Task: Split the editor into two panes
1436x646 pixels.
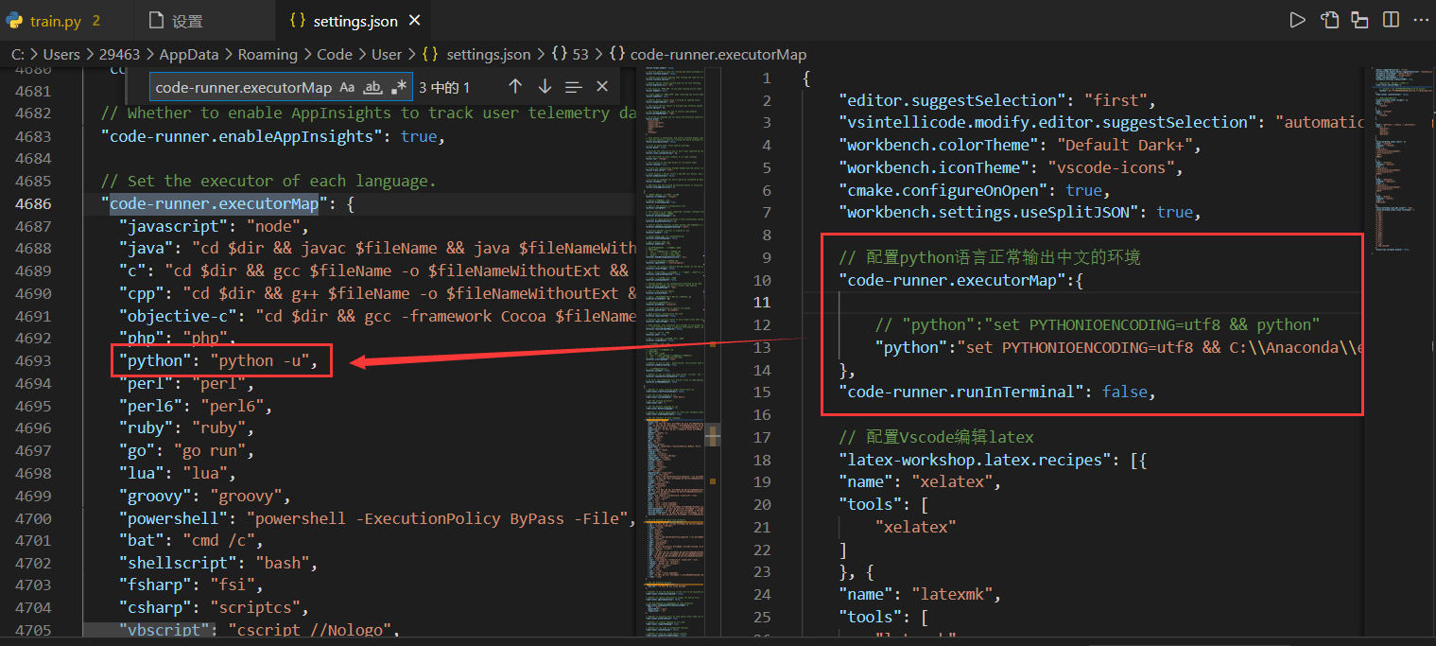Action: [x=1391, y=18]
